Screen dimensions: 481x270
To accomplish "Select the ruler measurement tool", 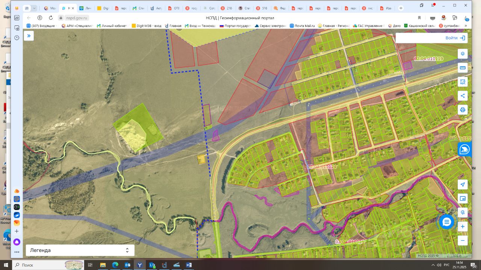I will click(x=463, y=68).
